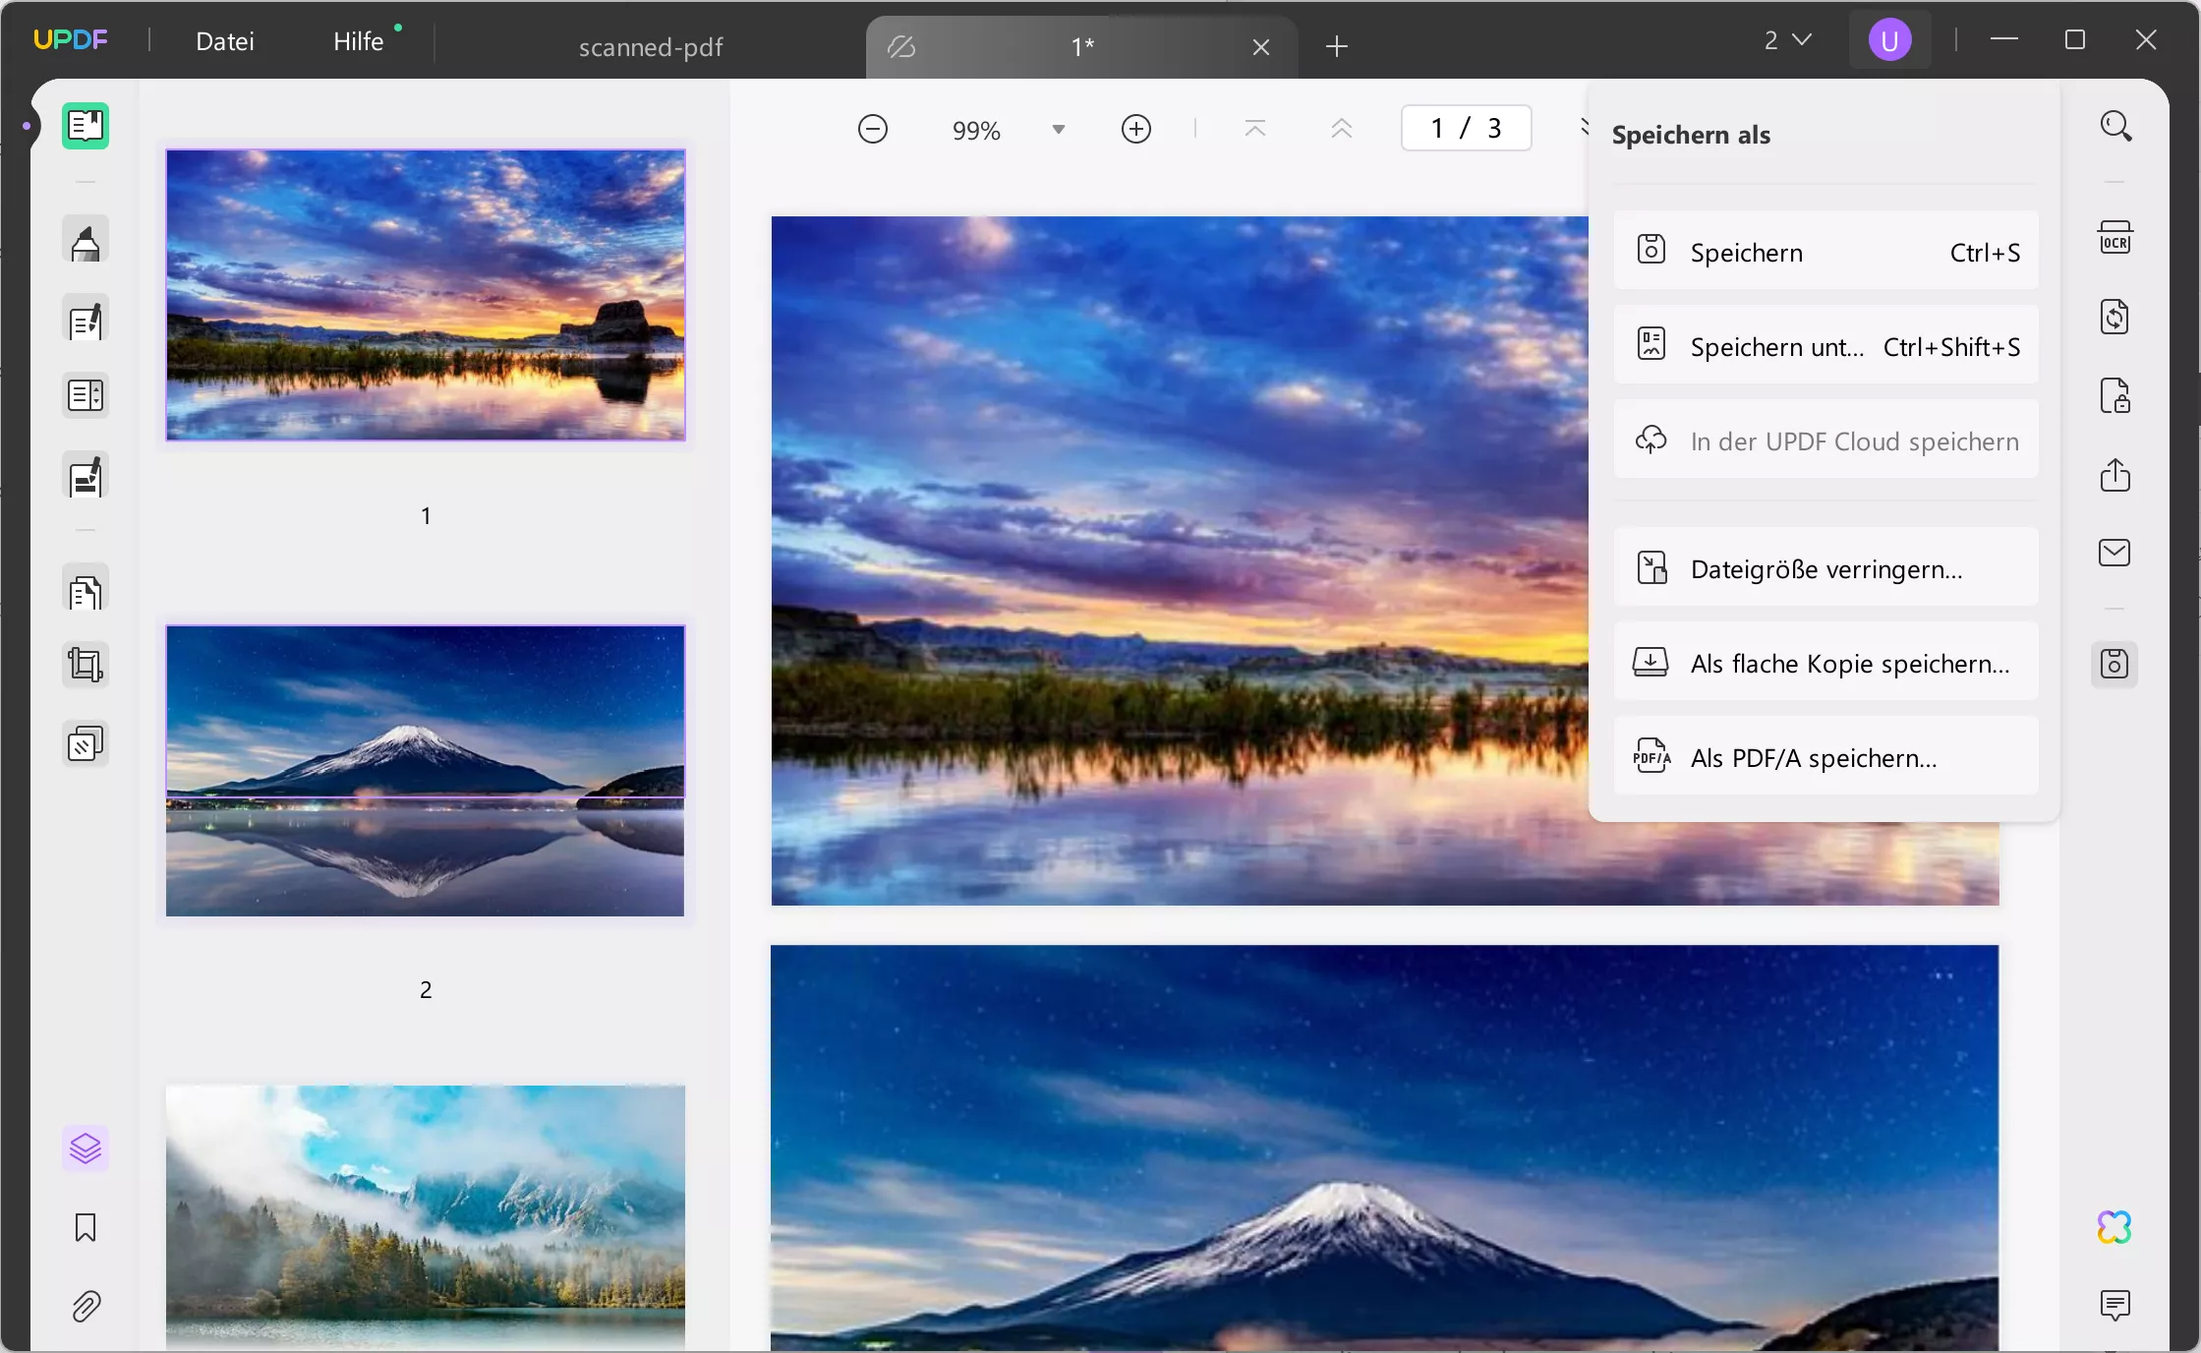The image size is (2201, 1353).
Task: Expand the 99% zoom level dropdown
Action: coord(1058,130)
